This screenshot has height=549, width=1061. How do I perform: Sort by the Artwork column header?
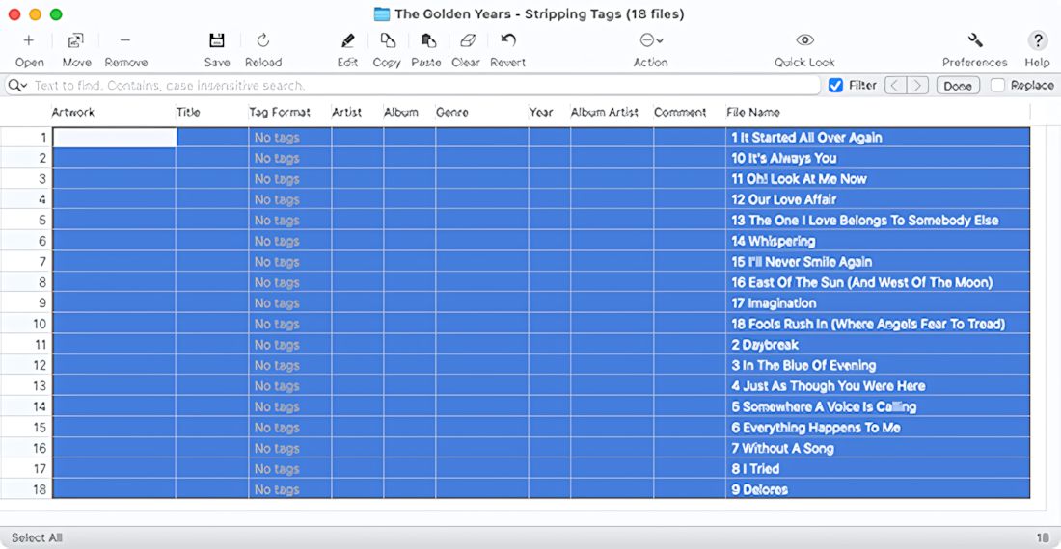click(x=73, y=112)
